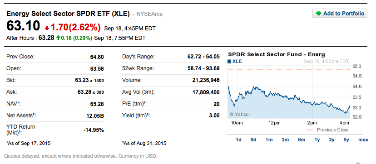Screen dimensions: 376x164
Task: Click the Energy Select Sector SPDR ETF title
Action: click(x=68, y=14)
